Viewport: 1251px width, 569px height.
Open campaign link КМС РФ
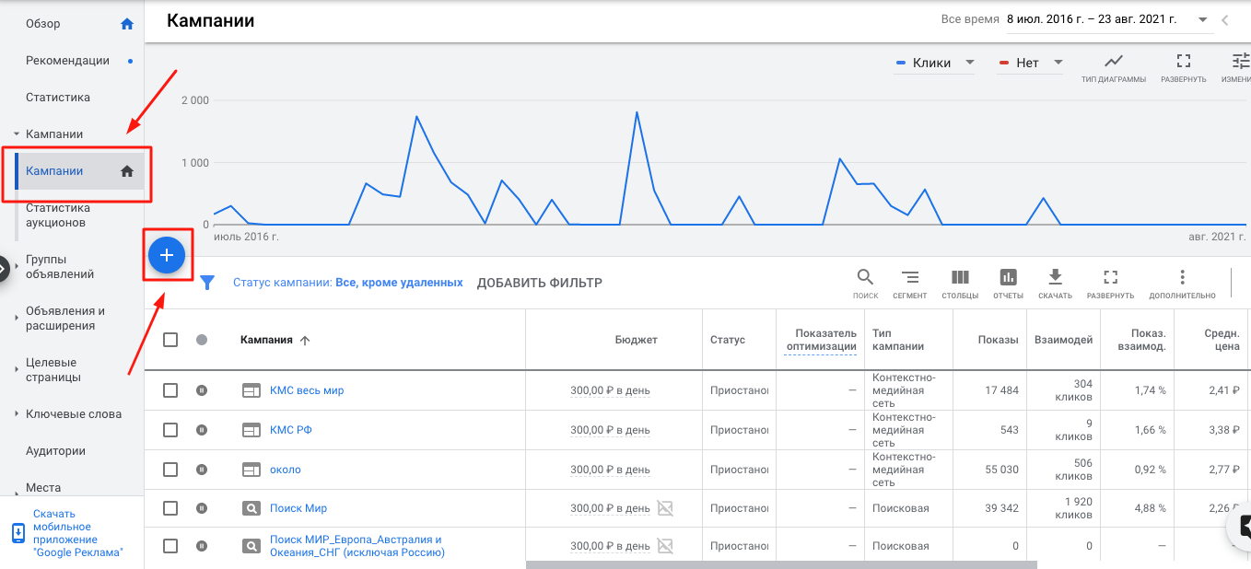291,430
